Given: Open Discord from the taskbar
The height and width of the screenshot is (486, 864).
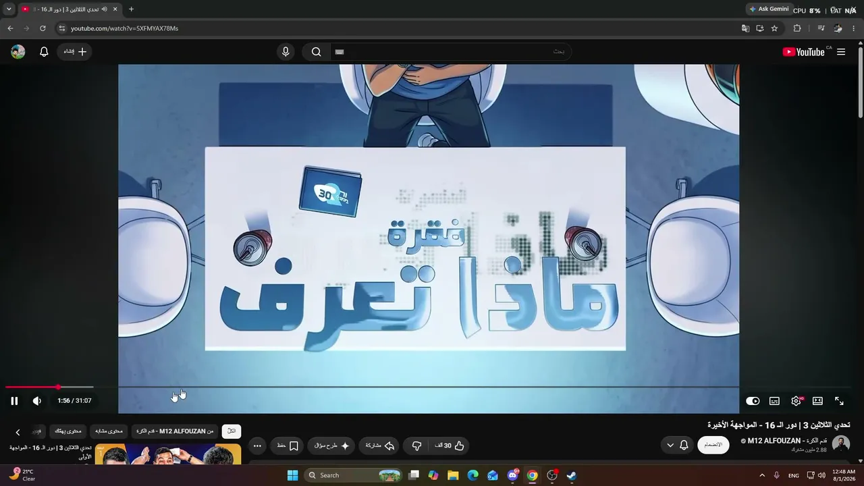Looking at the screenshot, I should pyautogui.click(x=512, y=475).
